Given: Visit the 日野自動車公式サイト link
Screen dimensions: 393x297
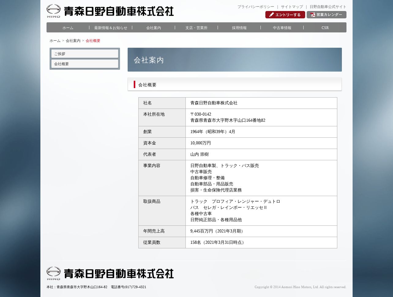Looking at the screenshot, I should click(x=328, y=7).
